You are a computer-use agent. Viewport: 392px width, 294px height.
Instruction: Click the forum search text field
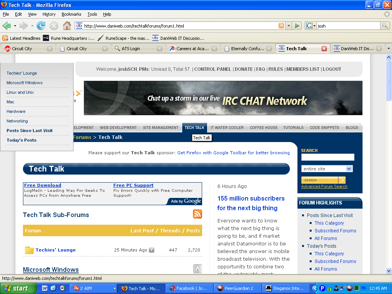point(328,157)
